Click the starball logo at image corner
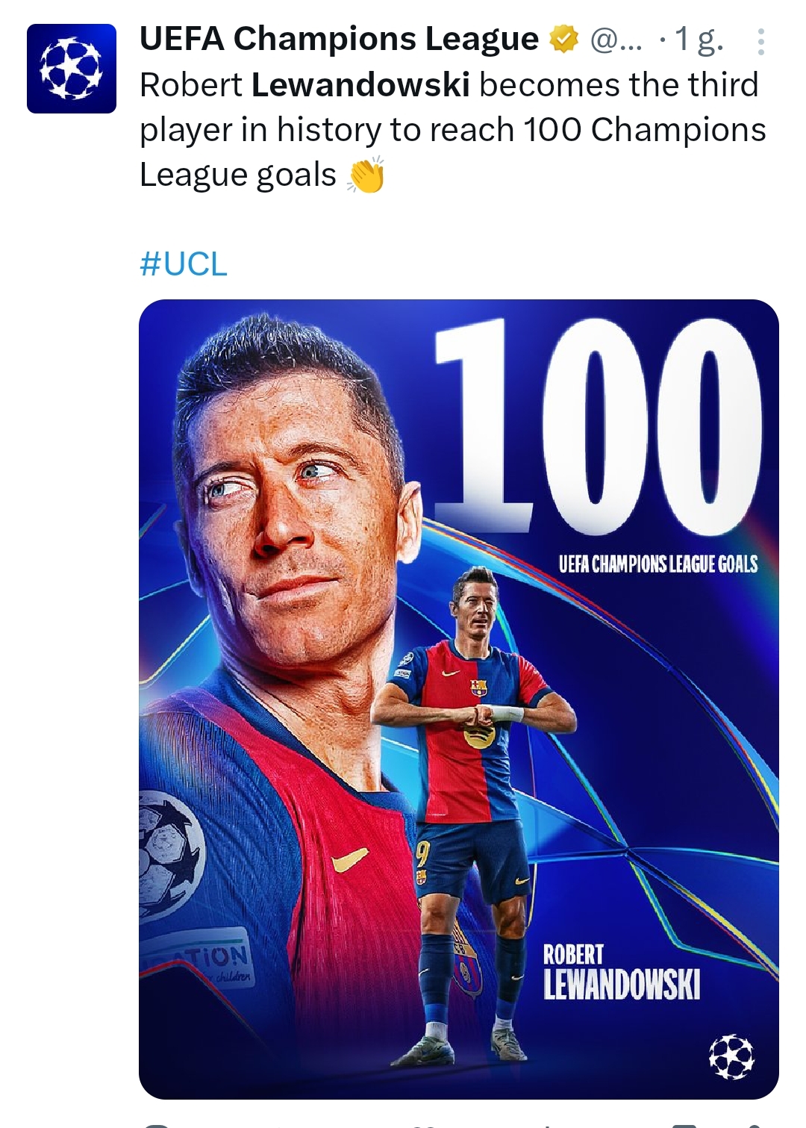The height and width of the screenshot is (1128, 806). (x=731, y=1056)
